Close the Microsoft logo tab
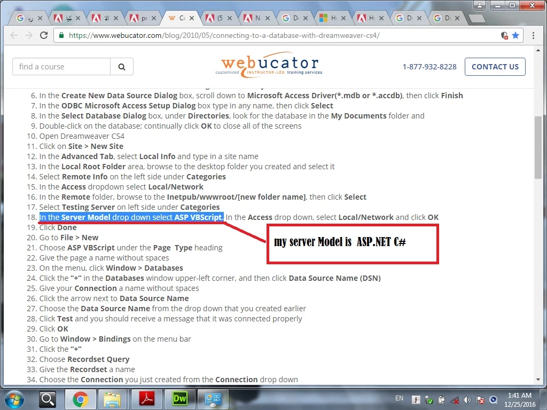 tap(343, 18)
